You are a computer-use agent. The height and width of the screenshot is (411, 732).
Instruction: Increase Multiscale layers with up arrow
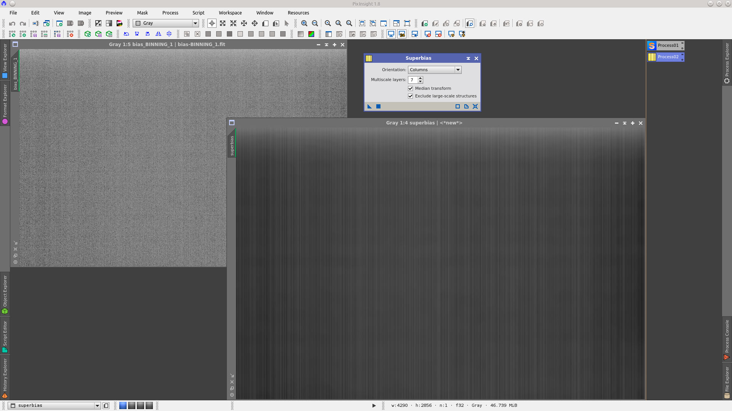coord(420,78)
